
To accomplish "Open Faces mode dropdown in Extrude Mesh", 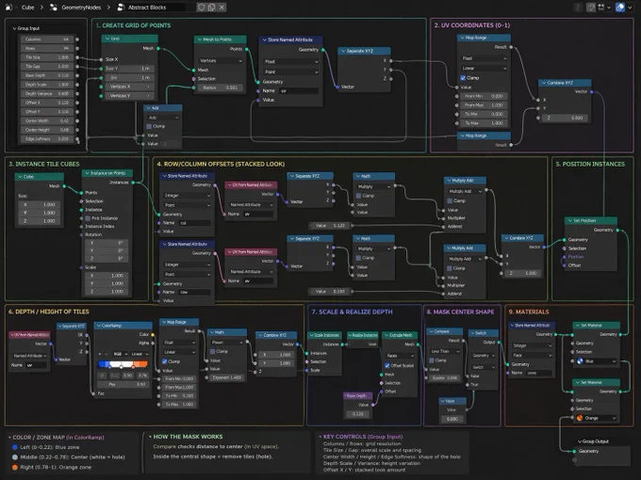I will click(400, 356).
